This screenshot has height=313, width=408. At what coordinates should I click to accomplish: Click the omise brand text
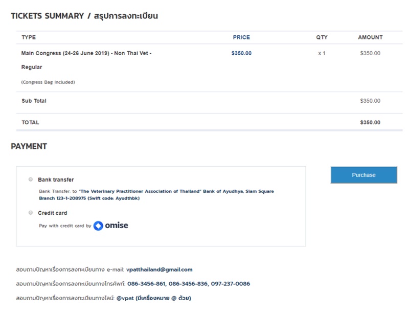point(116,226)
